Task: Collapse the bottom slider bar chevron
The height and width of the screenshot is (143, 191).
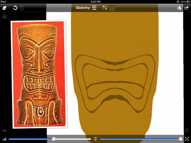Action: [95, 139]
